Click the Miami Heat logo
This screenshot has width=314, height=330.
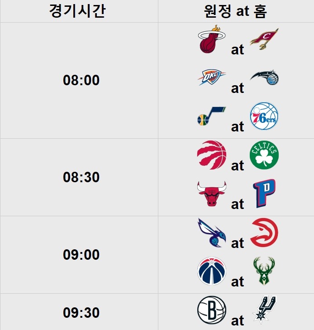[211, 39]
